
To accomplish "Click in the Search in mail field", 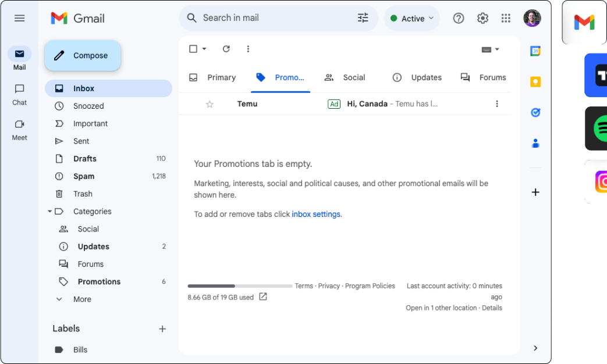I will (x=274, y=18).
